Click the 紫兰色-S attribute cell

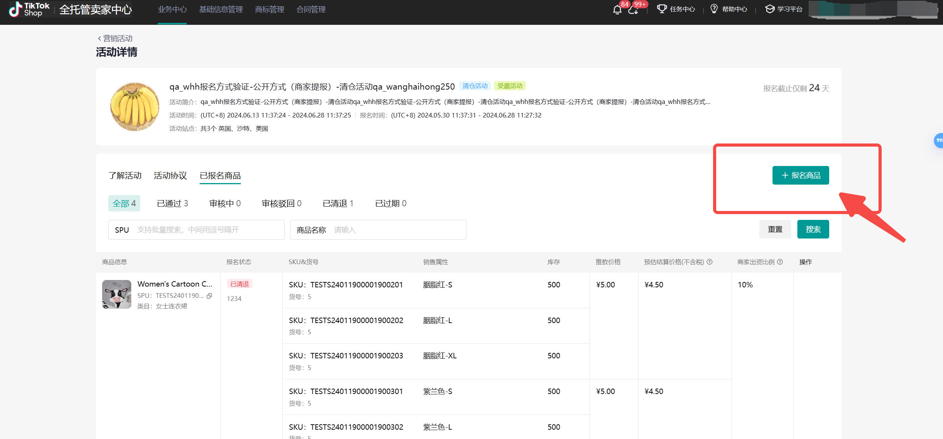[437, 391]
